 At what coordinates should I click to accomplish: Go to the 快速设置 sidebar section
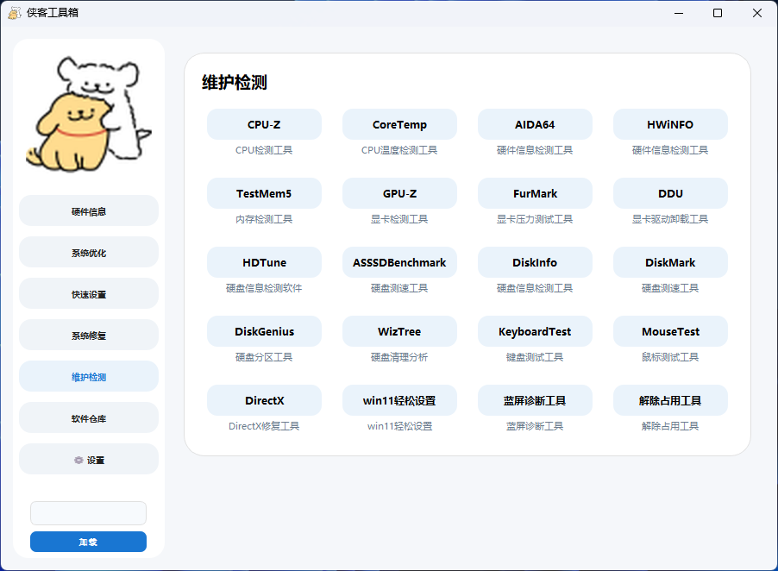pos(89,293)
